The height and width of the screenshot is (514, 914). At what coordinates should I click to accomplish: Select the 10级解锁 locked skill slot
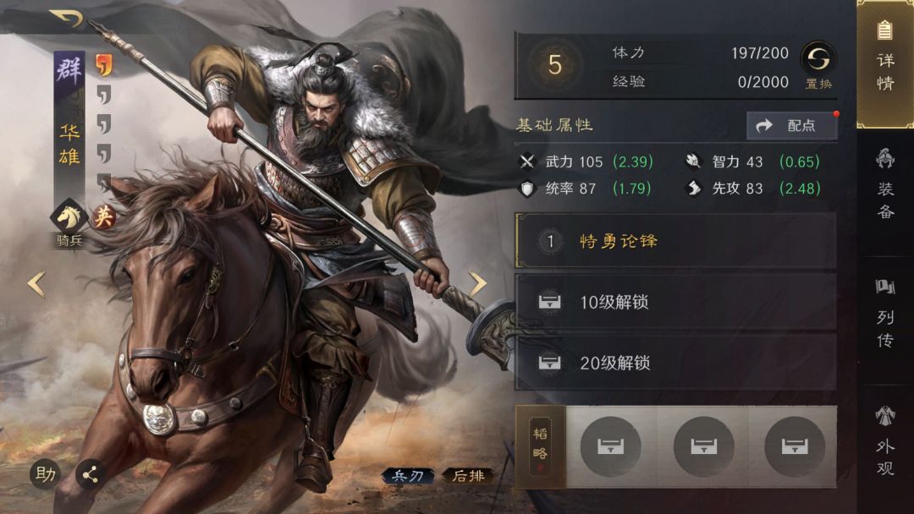[675, 302]
